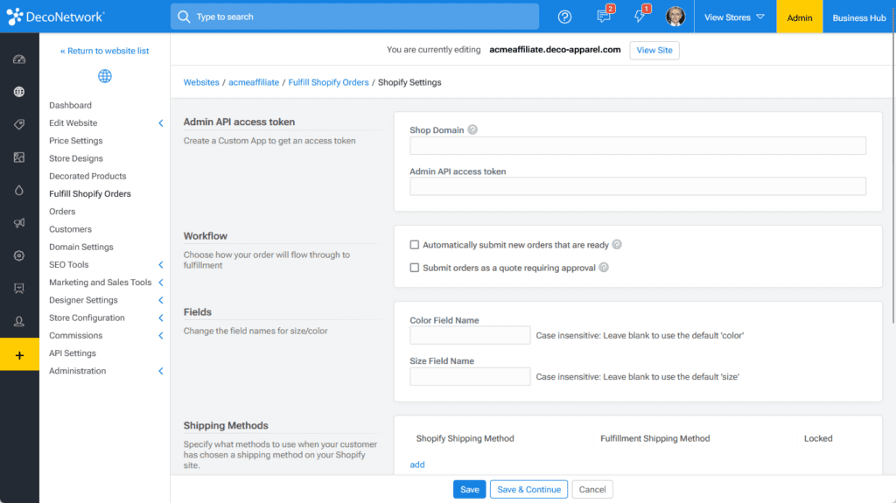Open the help question mark icon
This screenshot has width=896, height=503.
(x=564, y=17)
